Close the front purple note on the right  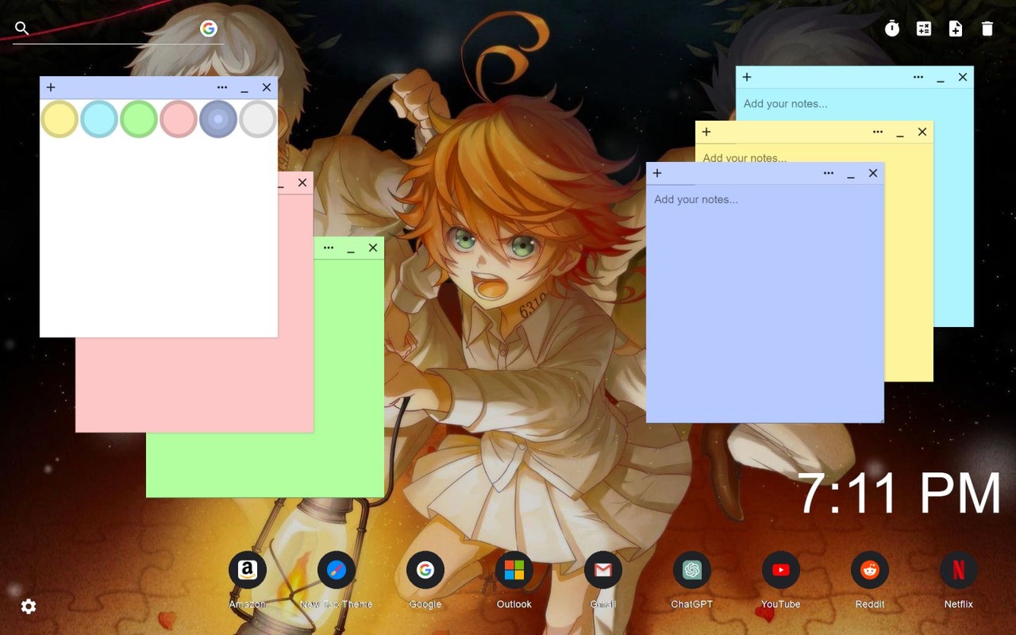pyautogui.click(x=873, y=173)
